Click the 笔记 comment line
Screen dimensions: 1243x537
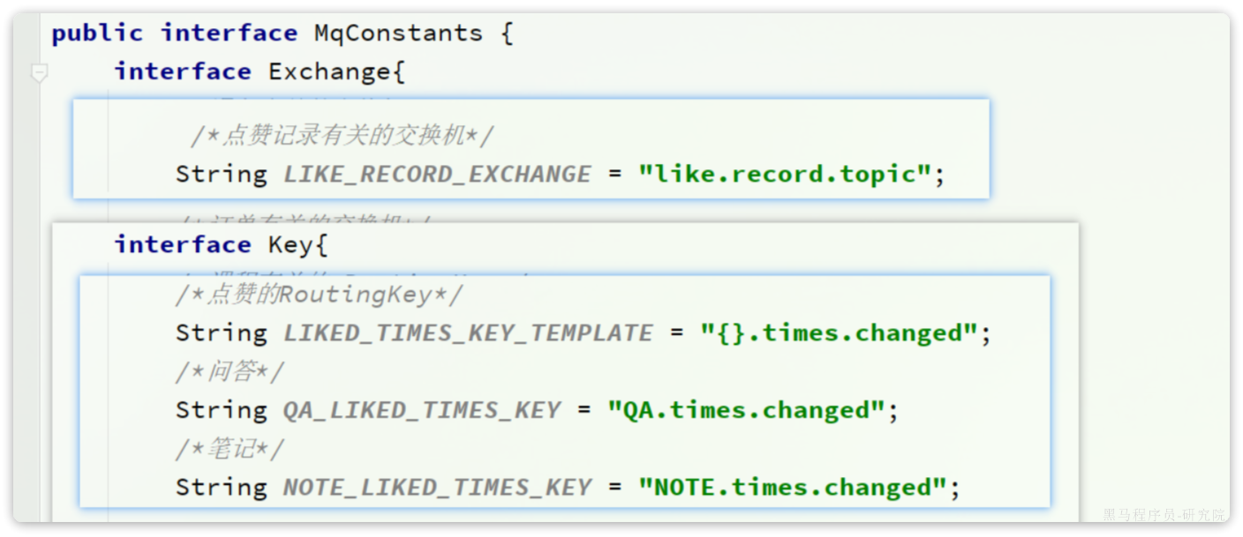tap(230, 450)
